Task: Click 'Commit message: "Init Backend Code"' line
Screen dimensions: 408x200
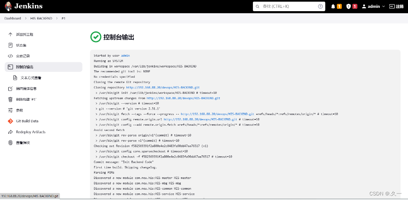Action: (124, 162)
